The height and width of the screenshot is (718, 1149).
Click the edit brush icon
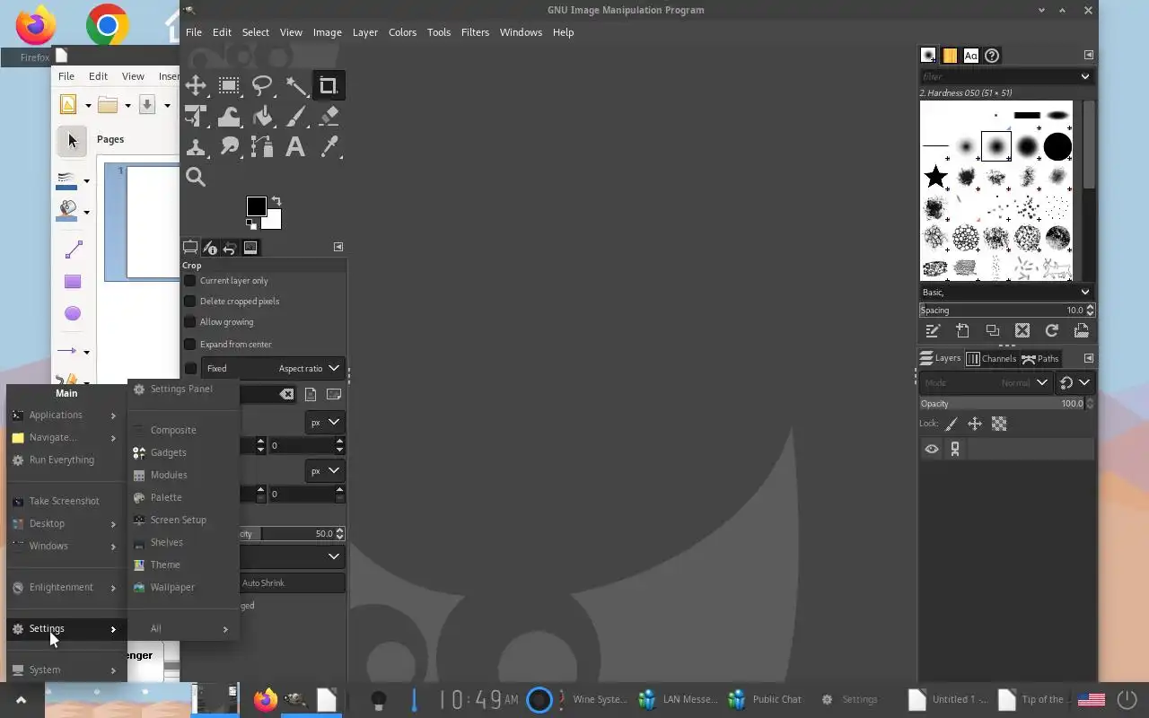pyautogui.click(x=933, y=331)
